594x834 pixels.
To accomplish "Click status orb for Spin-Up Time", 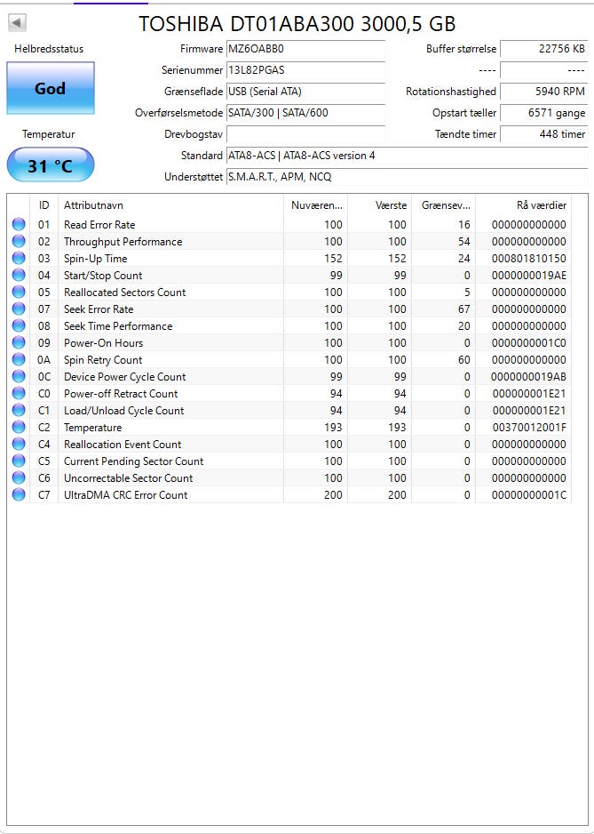I will 19,259.
